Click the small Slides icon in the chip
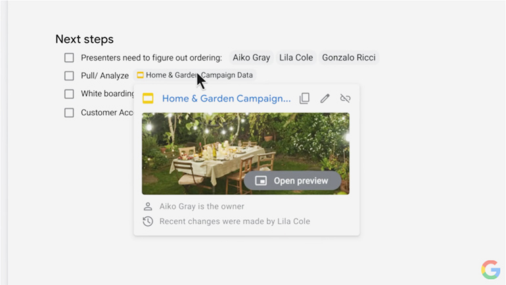506x285 pixels. (140, 75)
